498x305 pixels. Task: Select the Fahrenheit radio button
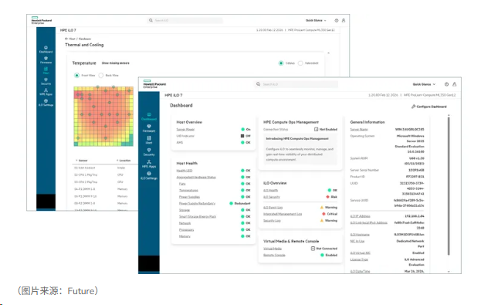point(300,63)
